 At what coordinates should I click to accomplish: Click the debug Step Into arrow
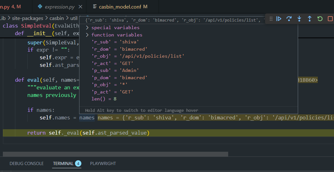299,19
